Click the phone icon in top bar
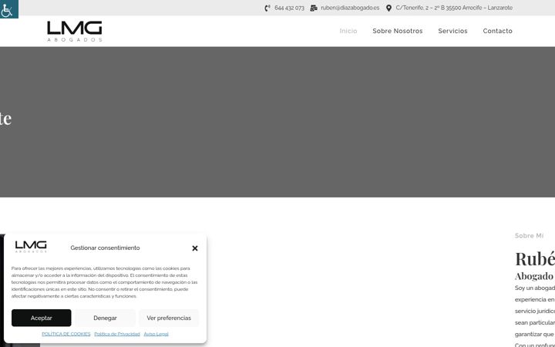Image resolution: width=555 pixels, height=347 pixels. click(267, 8)
